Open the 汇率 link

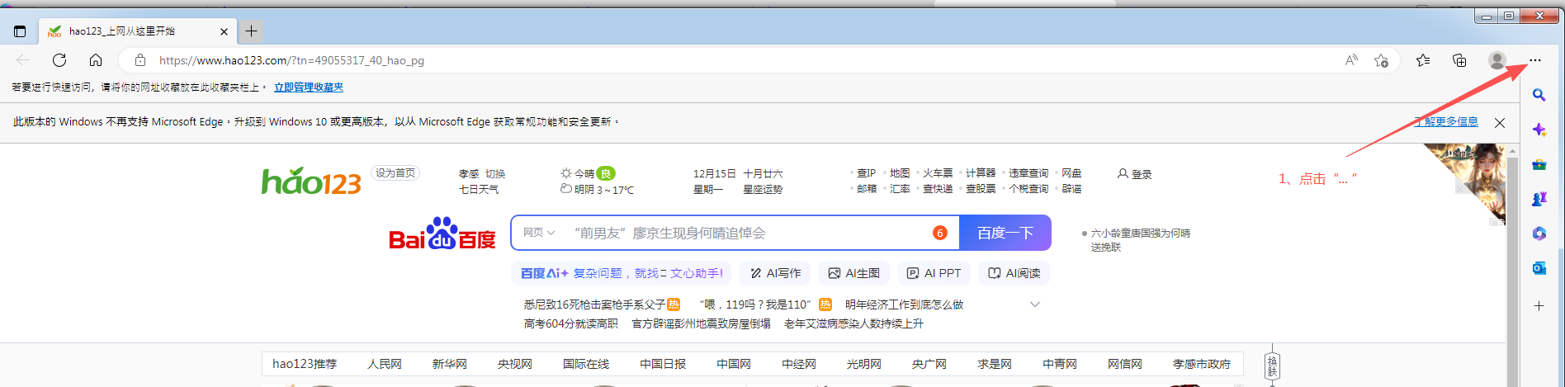point(900,189)
